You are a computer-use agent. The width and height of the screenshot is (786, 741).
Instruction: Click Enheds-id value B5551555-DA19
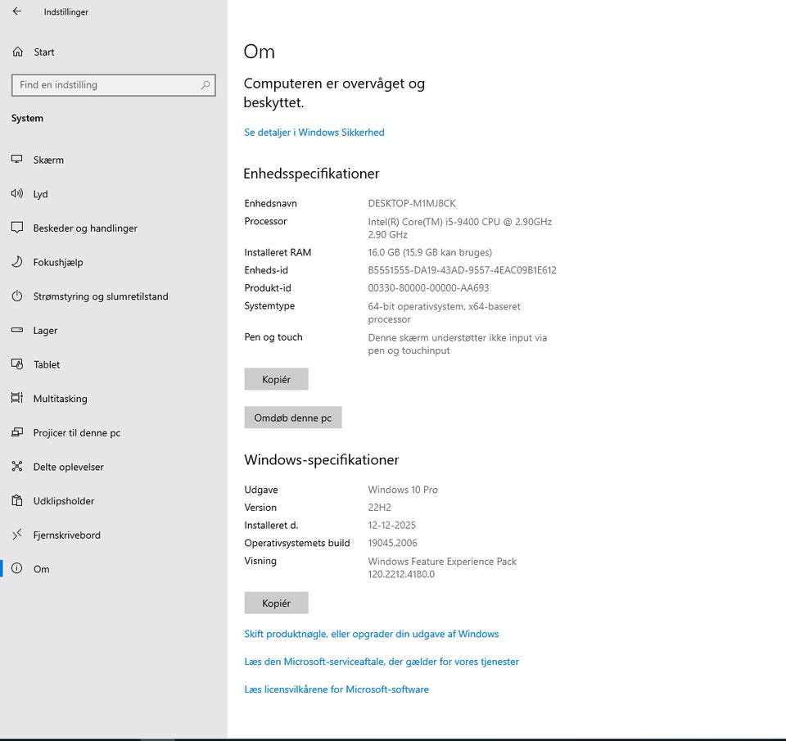pyautogui.click(x=462, y=269)
